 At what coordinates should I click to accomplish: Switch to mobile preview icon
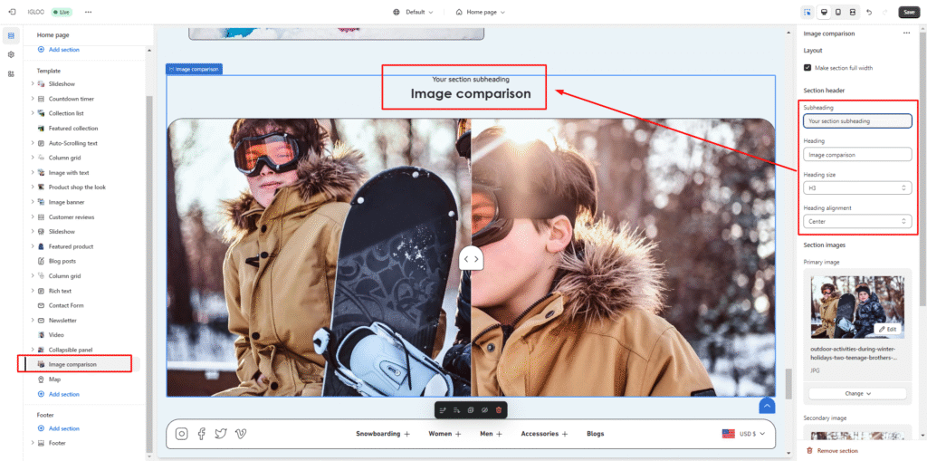(x=838, y=12)
